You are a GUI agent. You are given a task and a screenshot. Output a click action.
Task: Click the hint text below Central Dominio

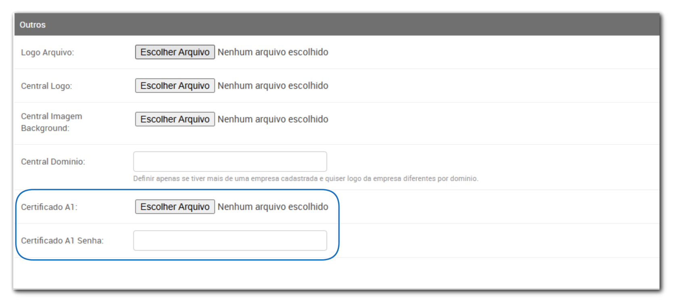[x=306, y=179]
